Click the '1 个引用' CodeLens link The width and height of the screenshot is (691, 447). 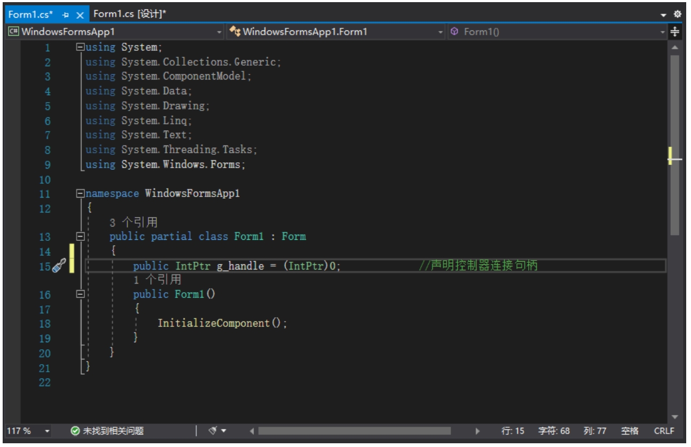(157, 279)
